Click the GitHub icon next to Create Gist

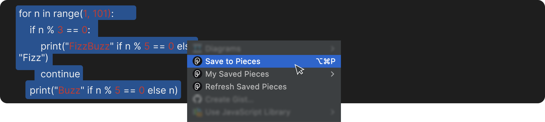click(x=197, y=99)
